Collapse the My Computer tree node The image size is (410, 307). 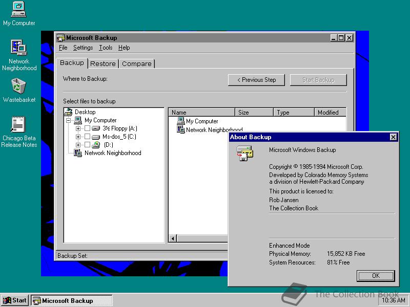[x=69, y=120]
